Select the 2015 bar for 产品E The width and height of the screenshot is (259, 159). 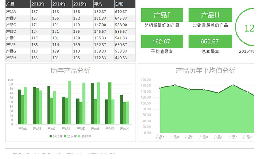point(84,103)
